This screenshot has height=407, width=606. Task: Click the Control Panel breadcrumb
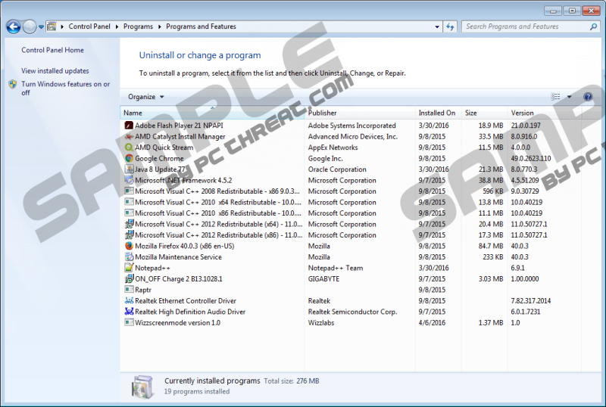tap(90, 26)
